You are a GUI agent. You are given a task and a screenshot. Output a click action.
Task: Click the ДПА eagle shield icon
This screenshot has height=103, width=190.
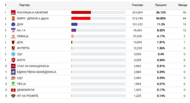(x=13, y=42)
